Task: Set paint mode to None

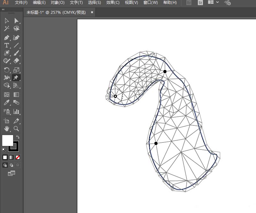Action: pos(18,157)
